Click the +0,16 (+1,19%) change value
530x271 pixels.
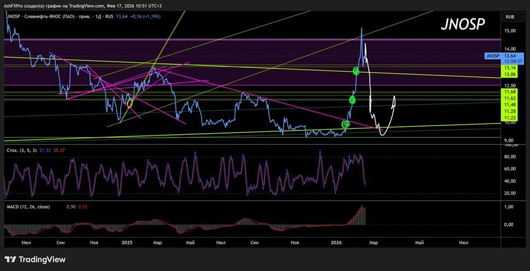click(x=144, y=16)
